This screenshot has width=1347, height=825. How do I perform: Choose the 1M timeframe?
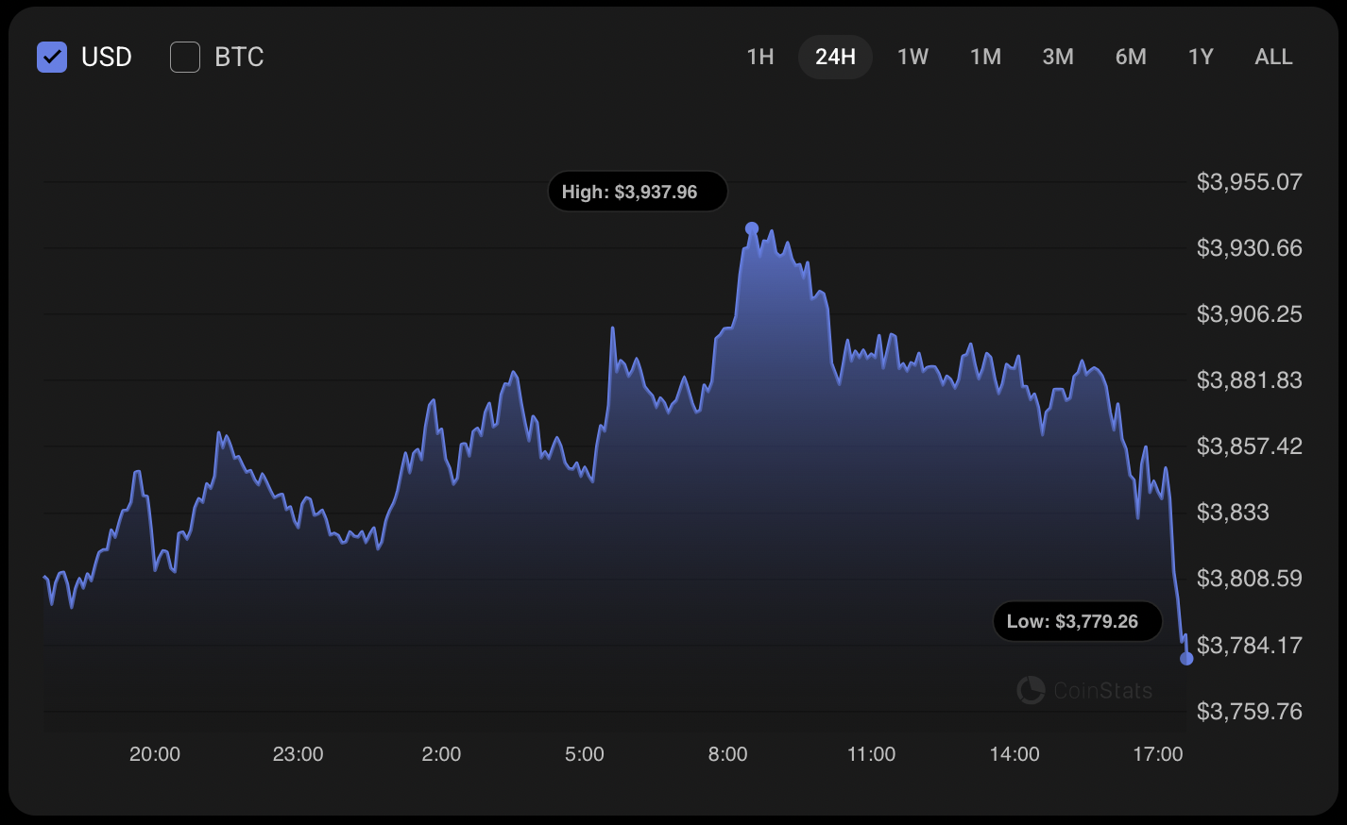coord(985,57)
